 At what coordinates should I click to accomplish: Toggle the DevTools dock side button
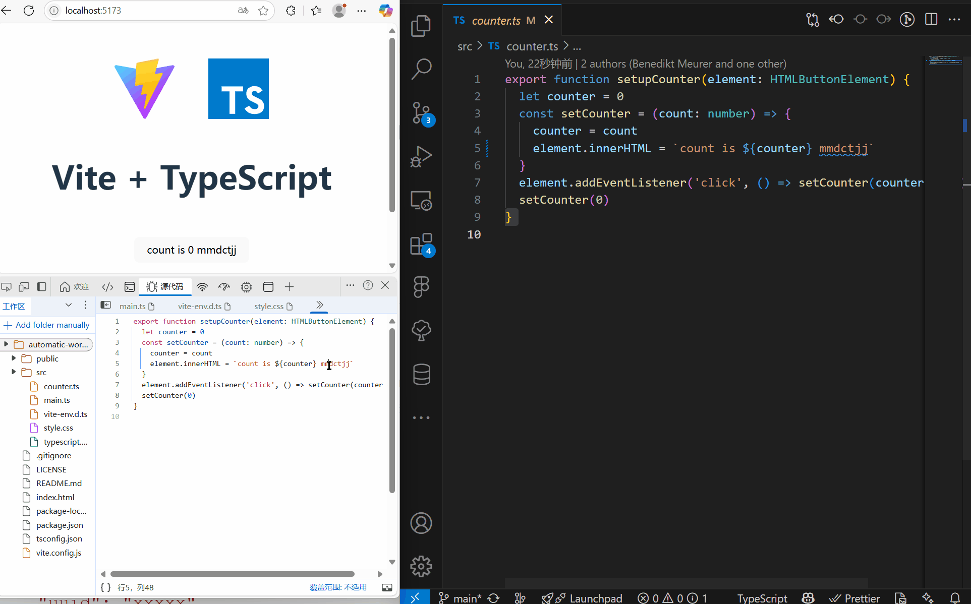42,287
